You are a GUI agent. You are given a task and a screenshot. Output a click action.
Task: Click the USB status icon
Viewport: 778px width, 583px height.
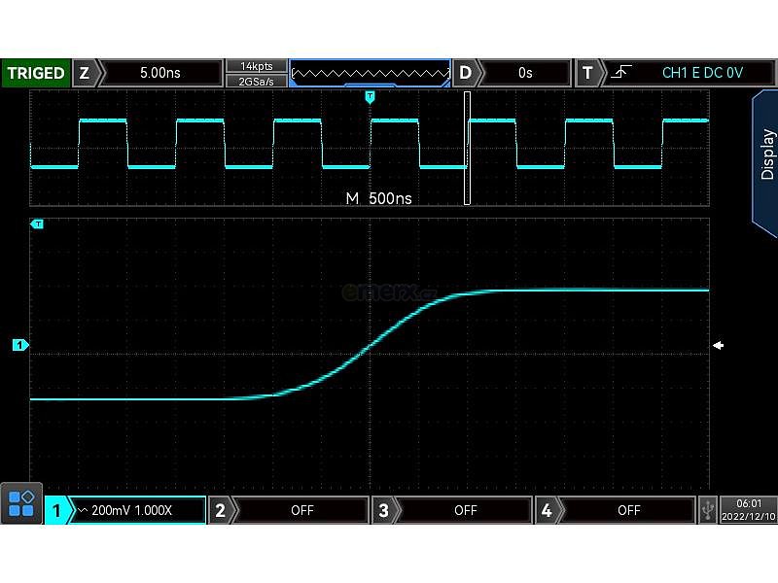(x=707, y=509)
